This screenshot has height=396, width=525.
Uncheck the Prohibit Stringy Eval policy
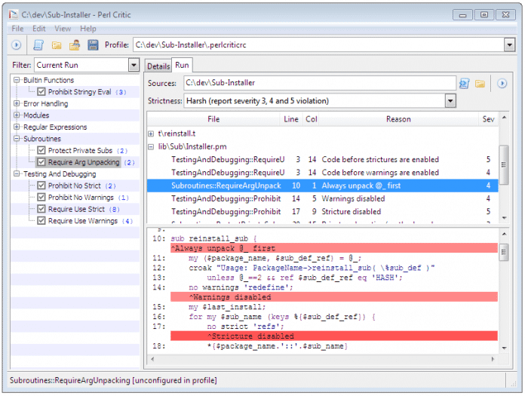[x=41, y=92]
